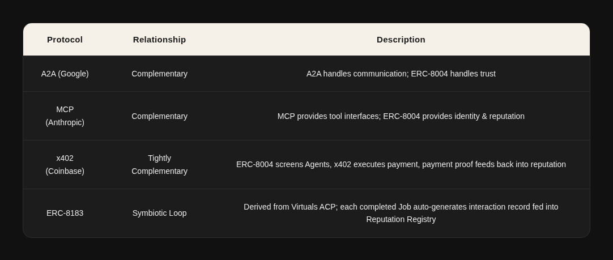Click the Tightly Complementary relationship cell

[x=159, y=164]
